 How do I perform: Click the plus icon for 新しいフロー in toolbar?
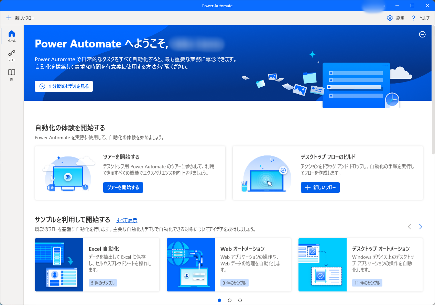[x=9, y=18]
